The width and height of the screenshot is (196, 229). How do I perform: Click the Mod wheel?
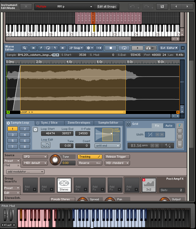pyautogui.click(x=11, y=215)
